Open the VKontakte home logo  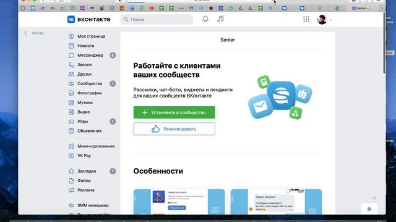89,19
